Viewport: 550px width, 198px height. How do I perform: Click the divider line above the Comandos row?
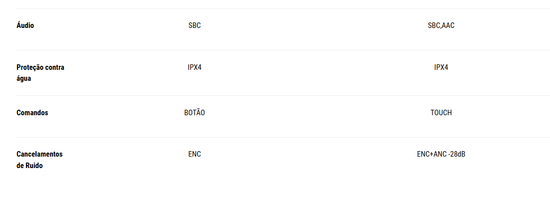283,95
